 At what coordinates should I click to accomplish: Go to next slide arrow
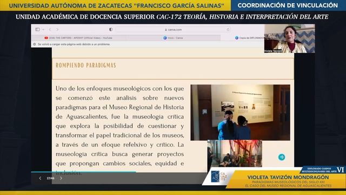coord(61,178)
